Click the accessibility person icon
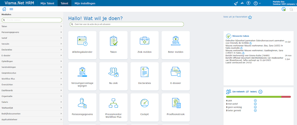 tap(249, 3)
